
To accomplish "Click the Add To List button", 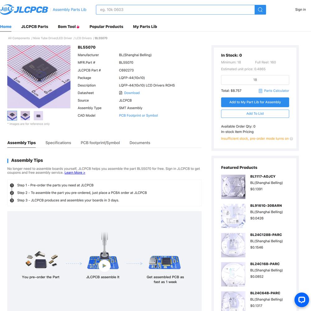I will click(x=255, y=114).
